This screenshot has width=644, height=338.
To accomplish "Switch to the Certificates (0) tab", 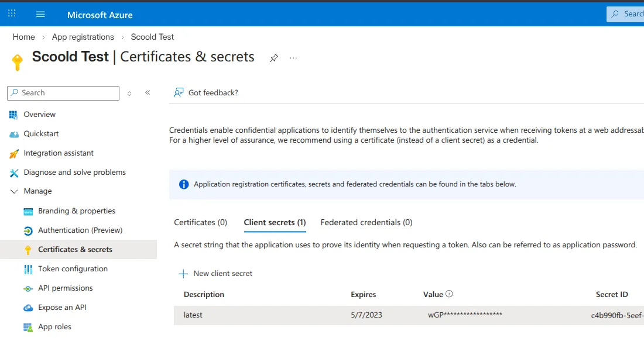I will [x=200, y=222].
